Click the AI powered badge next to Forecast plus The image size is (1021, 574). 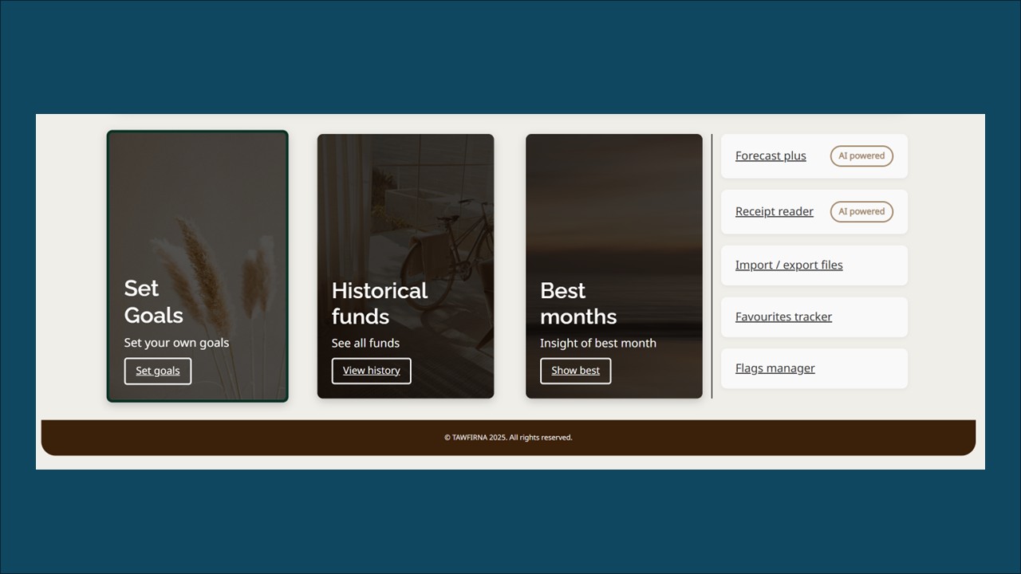(861, 155)
